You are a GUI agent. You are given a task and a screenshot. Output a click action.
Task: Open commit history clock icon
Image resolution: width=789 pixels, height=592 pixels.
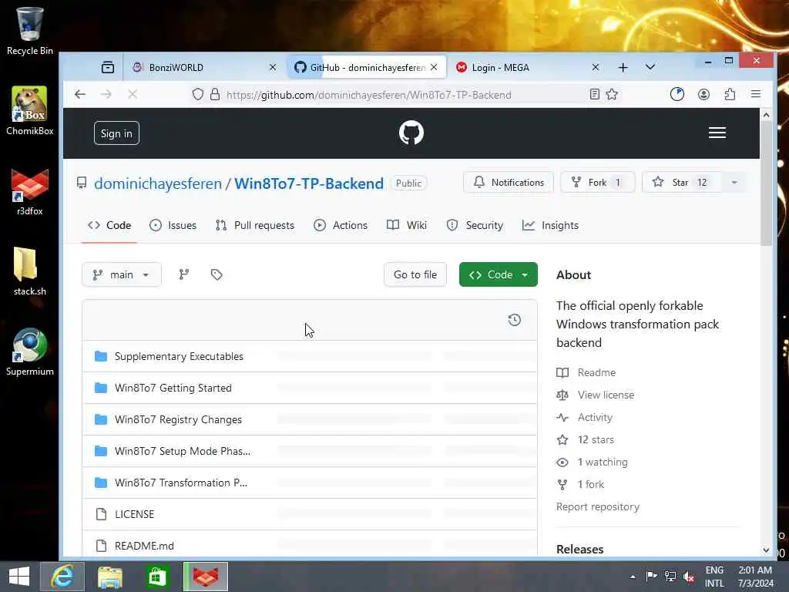click(514, 320)
